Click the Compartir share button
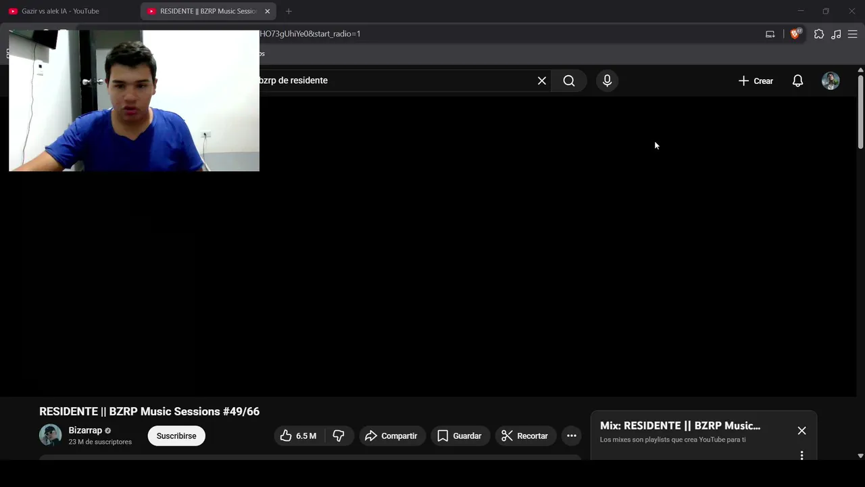This screenshot has height=487, width=865. pos(392,436)
